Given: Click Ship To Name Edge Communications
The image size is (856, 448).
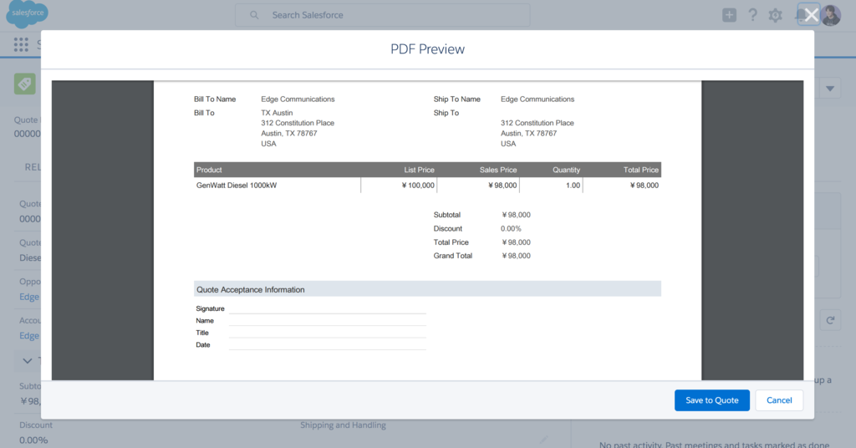Looking at the screenshot, I should click(x=538, y=99).
